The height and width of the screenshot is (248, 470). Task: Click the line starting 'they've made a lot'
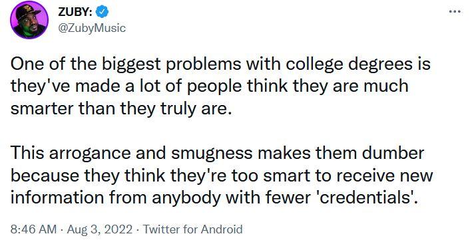tap(210, 86)
